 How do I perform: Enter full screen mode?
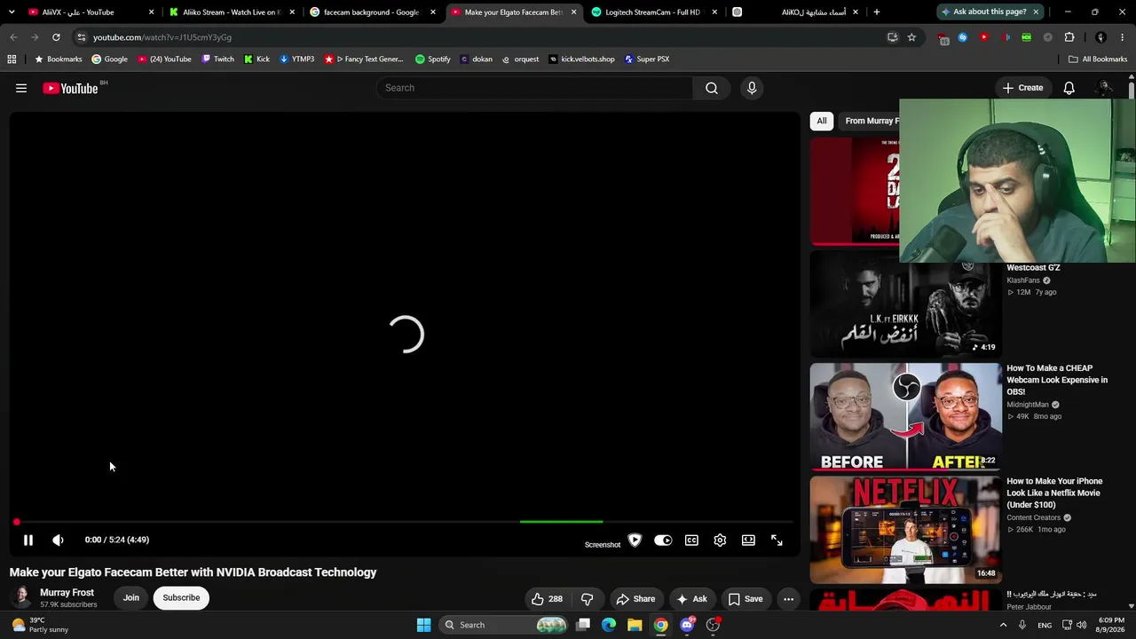777,540
